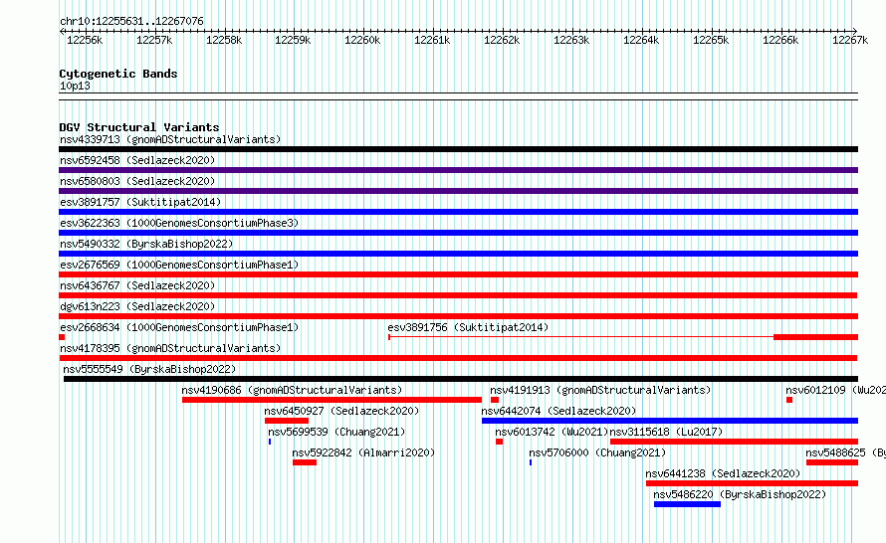
Task: Open the nsv5706000 (Chuang2021) label
Action: coord(597,452)
